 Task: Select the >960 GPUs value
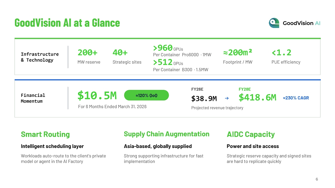pyautogui.click(x=168, y=48)
